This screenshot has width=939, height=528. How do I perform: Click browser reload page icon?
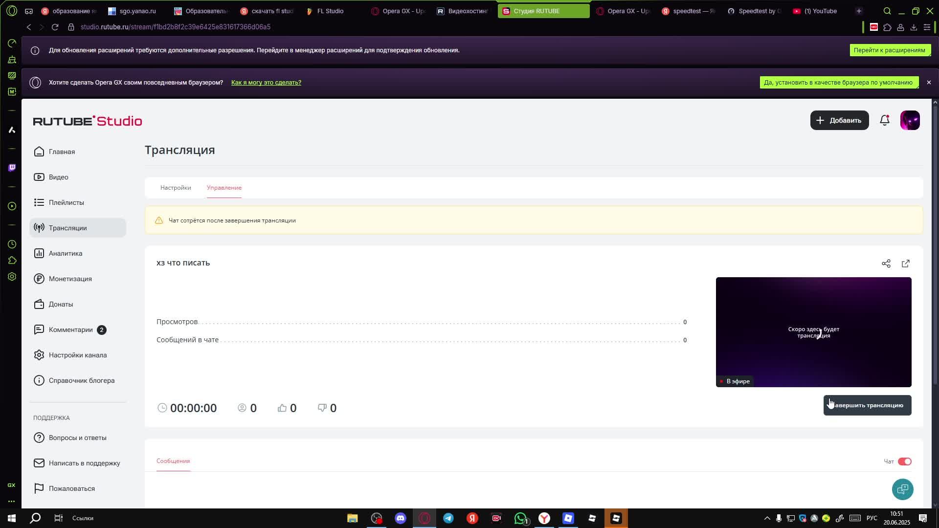pos(55,27)
